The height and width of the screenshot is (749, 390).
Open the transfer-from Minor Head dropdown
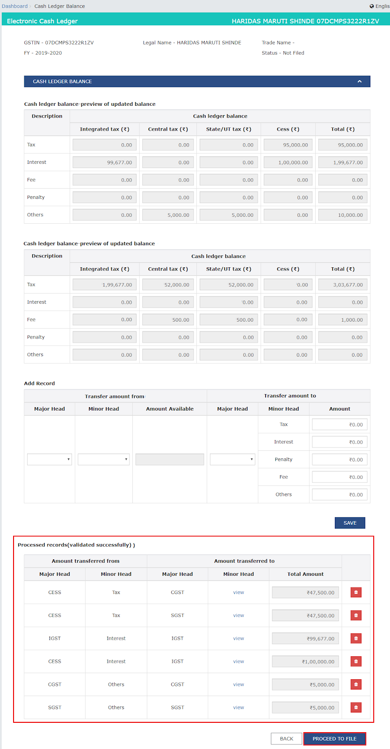pyautogui.click(x=103, y=459)
